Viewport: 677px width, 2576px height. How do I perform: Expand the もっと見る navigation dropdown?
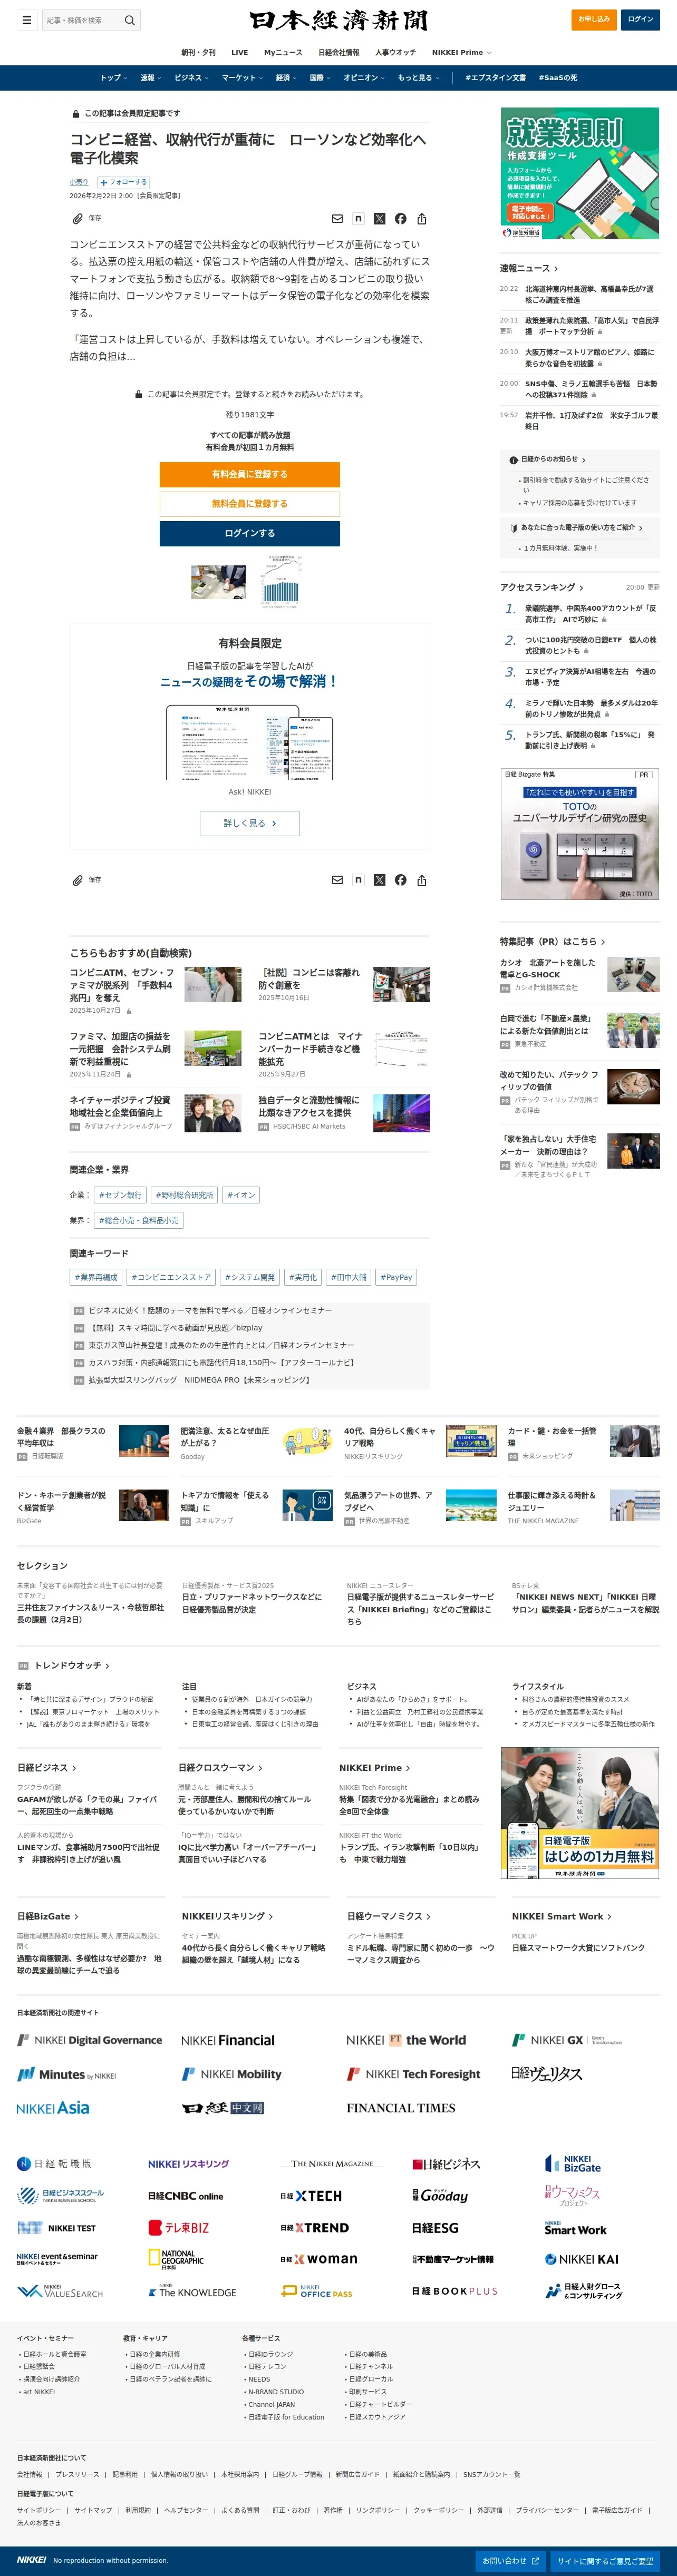pos(419,78)
